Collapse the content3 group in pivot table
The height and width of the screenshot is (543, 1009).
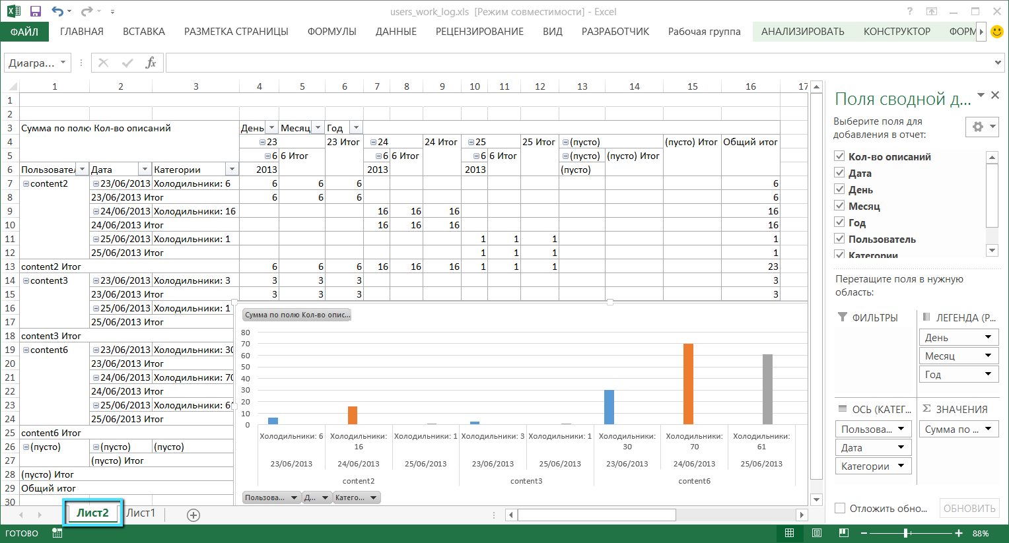(x=26, y=280)
